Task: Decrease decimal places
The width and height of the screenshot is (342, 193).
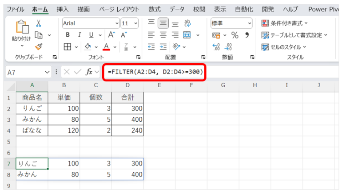Action: tap(228, 47)
